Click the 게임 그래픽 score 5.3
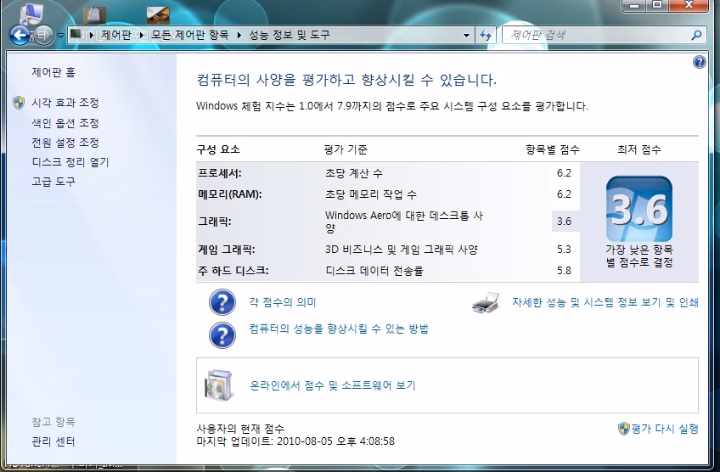 click(x=564, y=250)
